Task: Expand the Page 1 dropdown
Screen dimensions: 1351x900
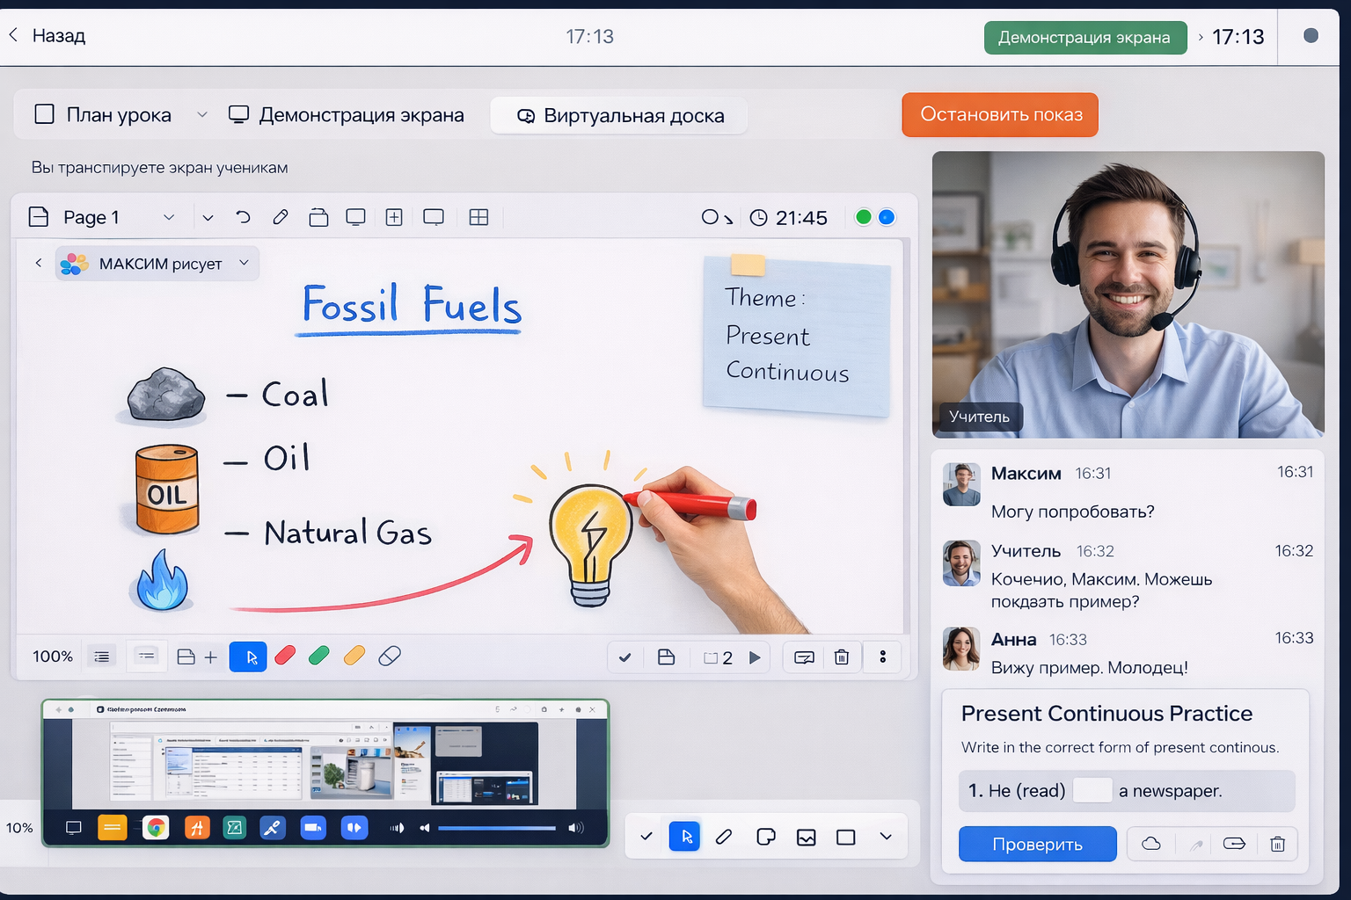Action: 169,217
